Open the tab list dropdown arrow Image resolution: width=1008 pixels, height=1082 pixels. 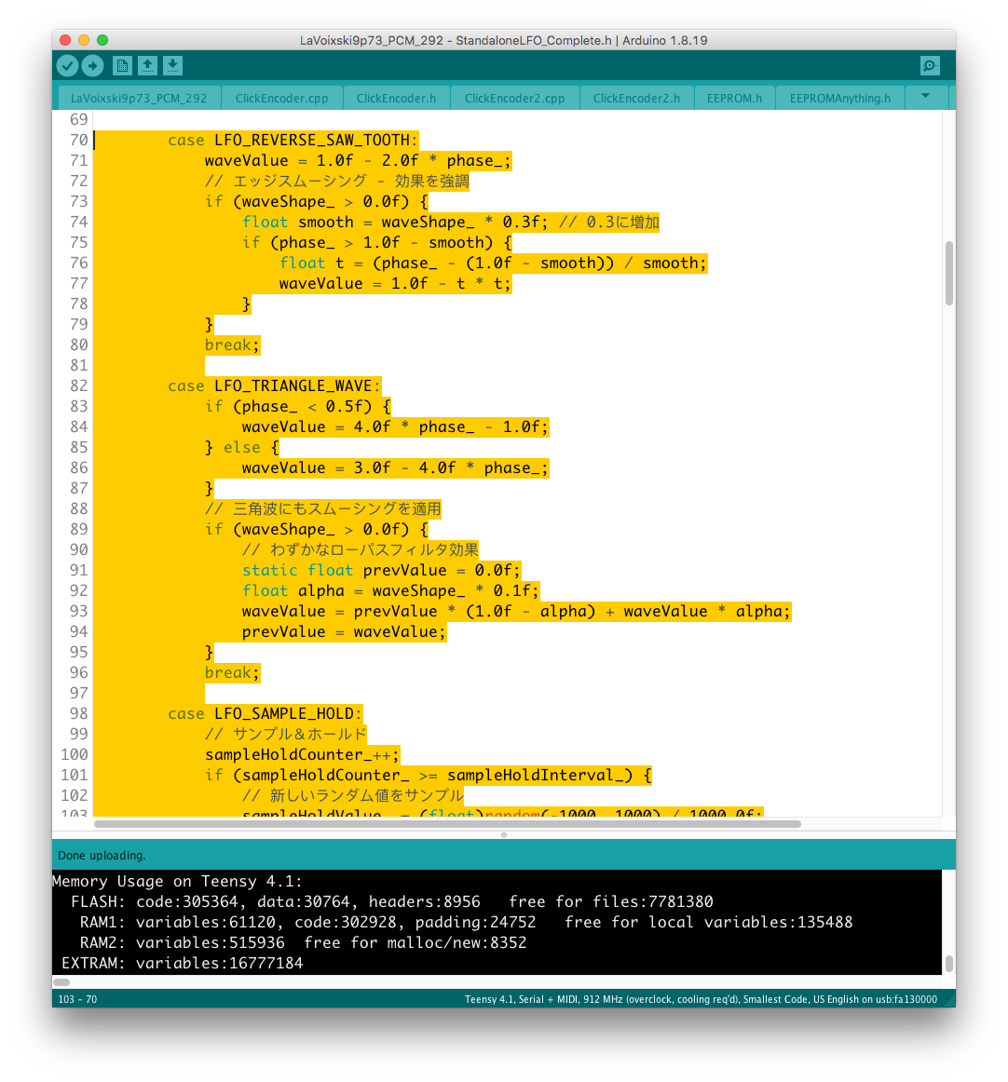point(925,96)
